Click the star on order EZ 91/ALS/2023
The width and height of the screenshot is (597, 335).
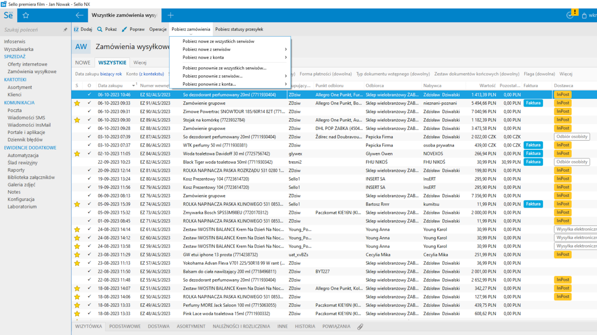point(77,103)
